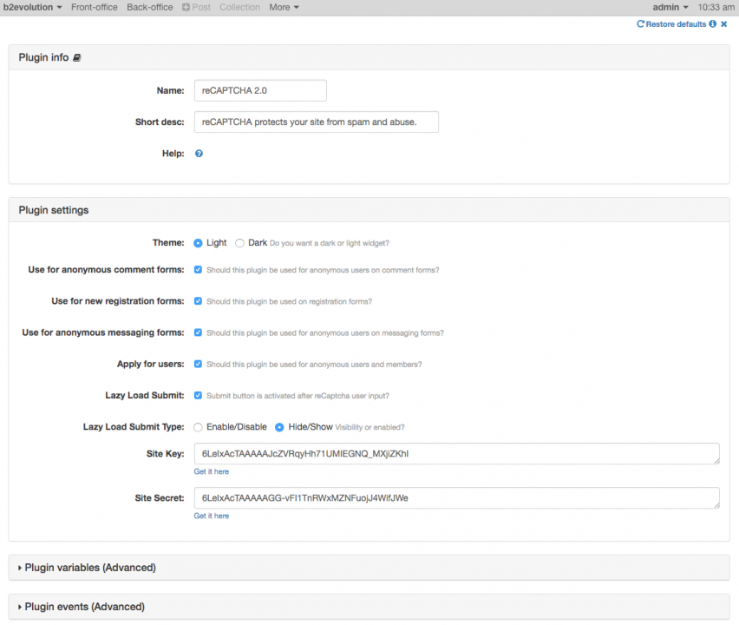The image size is (739, 625).
Task: Select Hide/Show lazy load submit type
Action: [279, 427]
